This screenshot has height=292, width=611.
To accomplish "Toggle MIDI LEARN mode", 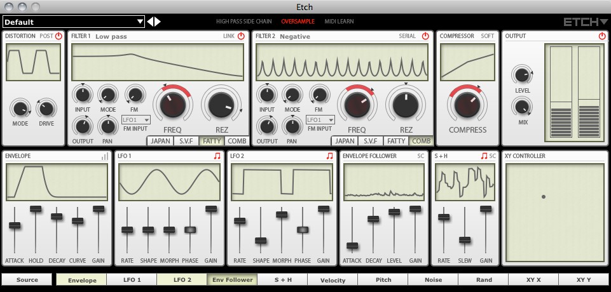I will 339,22.
